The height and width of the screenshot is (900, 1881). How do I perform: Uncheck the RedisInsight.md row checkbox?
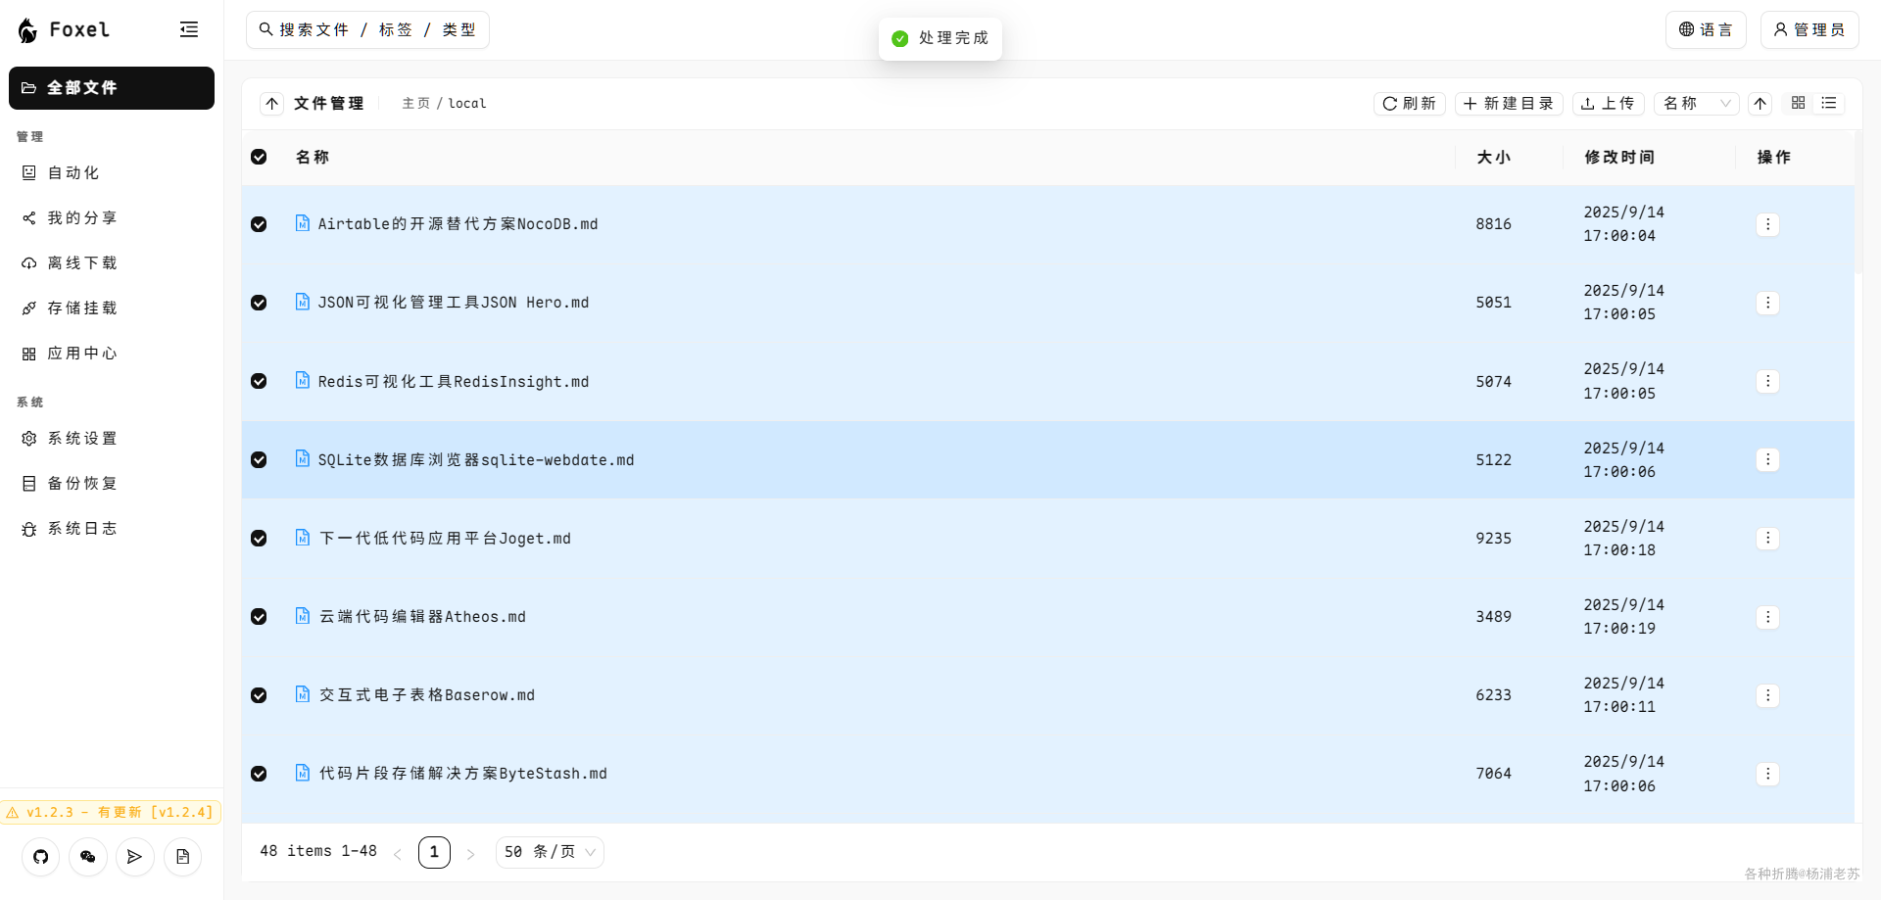tap(259, 381)
